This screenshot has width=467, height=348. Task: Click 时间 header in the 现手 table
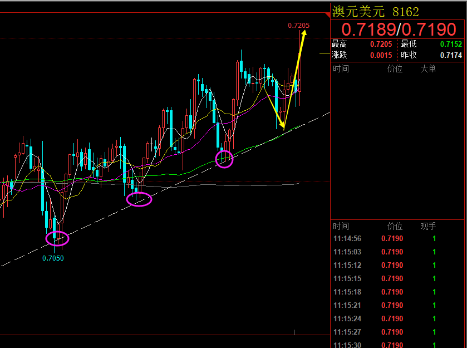[341, 227]
